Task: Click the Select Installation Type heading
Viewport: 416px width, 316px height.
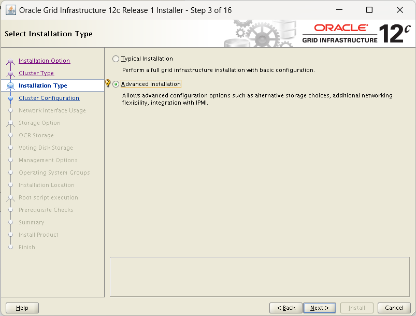Action: tap(49, 34)
